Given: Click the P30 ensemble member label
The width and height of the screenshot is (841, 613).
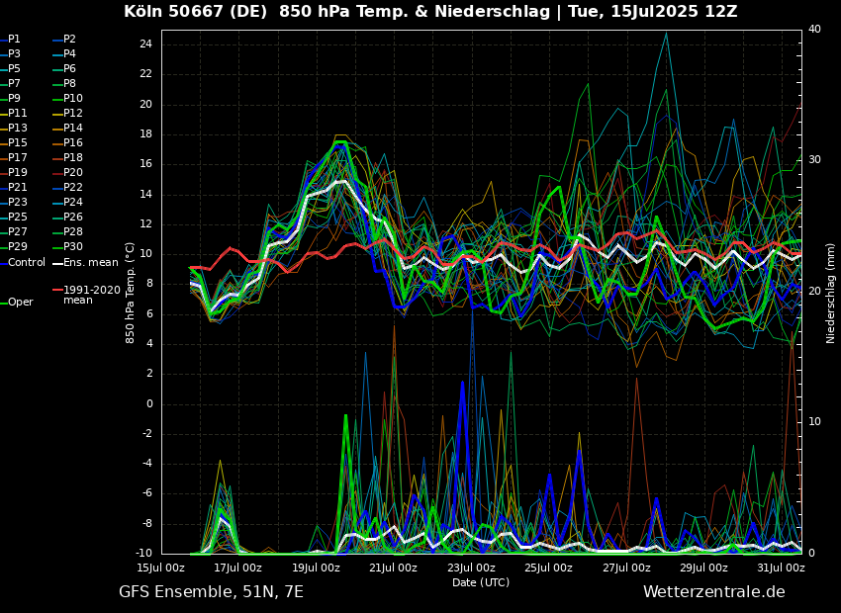Looking at the screenshot, I should pyautogui.click(x=73, y=247).
